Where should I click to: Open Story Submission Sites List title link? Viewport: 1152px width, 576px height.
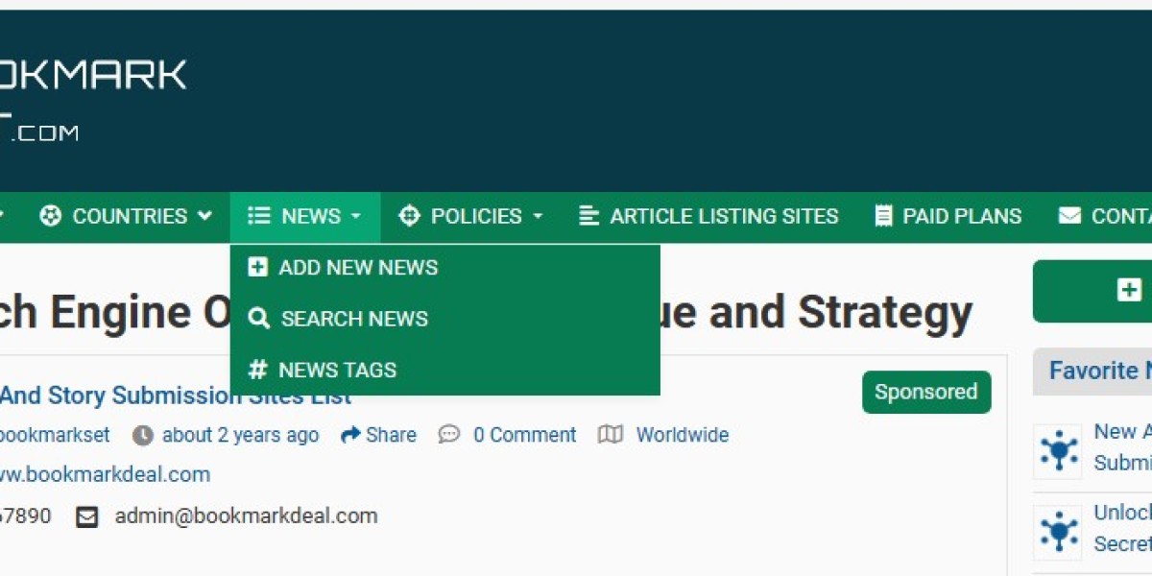[x=176, y=395]
